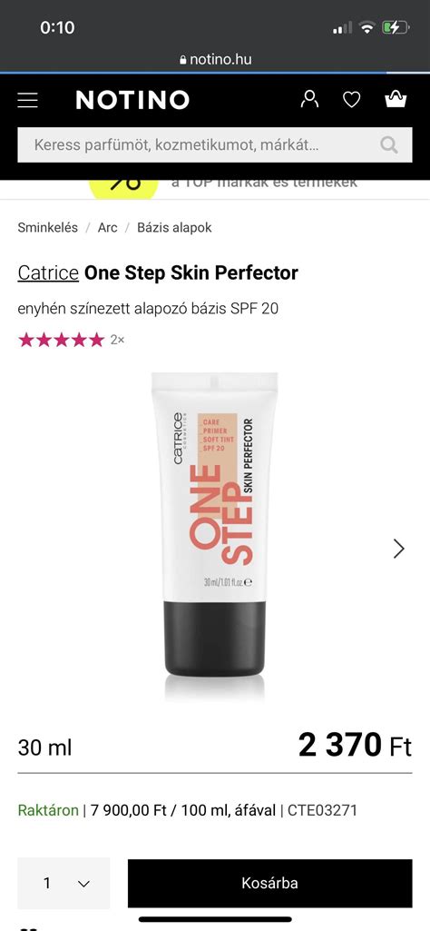This screenshot has width=430, height=931.
Task: Open the hamburger menu
Action: 27,100
